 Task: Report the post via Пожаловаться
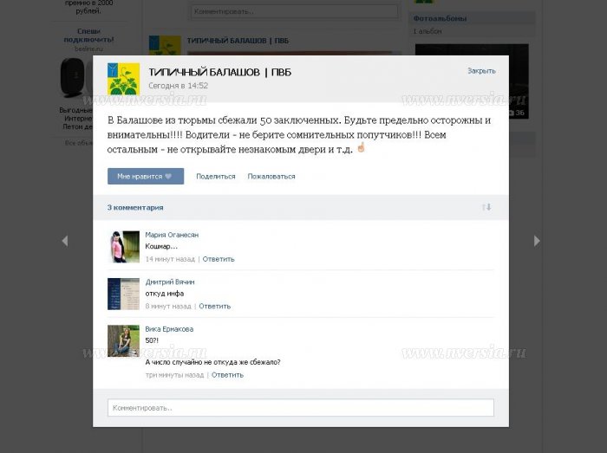tap(271, 176)
